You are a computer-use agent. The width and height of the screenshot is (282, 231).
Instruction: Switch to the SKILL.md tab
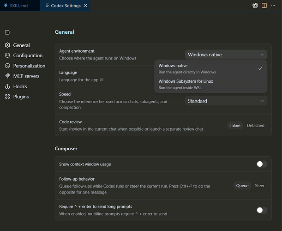point(20,6)
